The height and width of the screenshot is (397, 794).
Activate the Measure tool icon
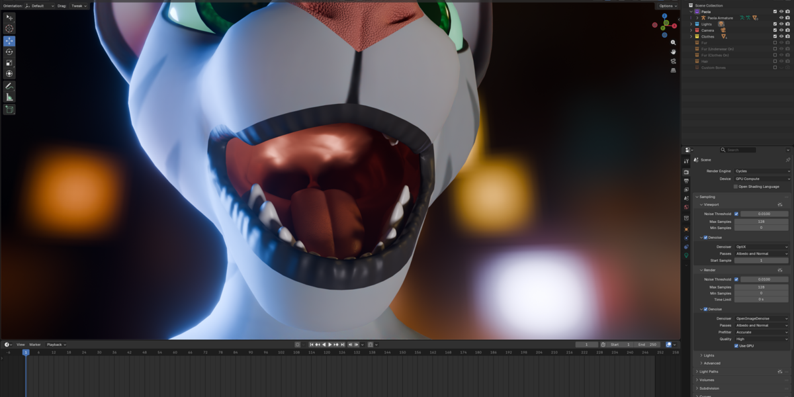click(9, 97)
